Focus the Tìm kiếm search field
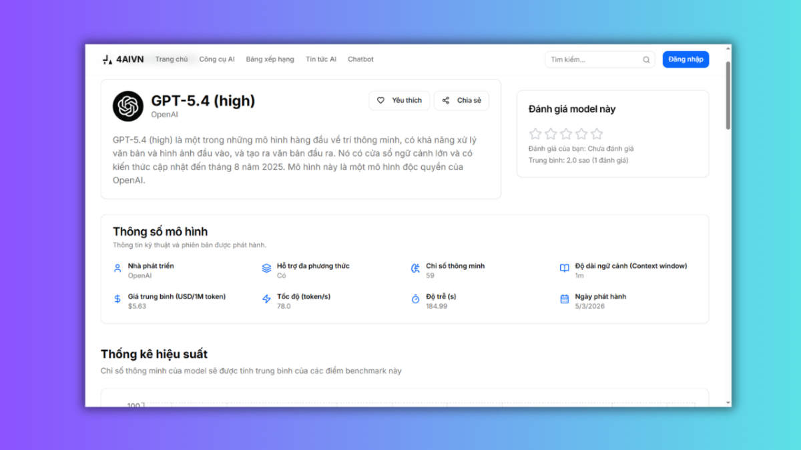 pos(600,59)
